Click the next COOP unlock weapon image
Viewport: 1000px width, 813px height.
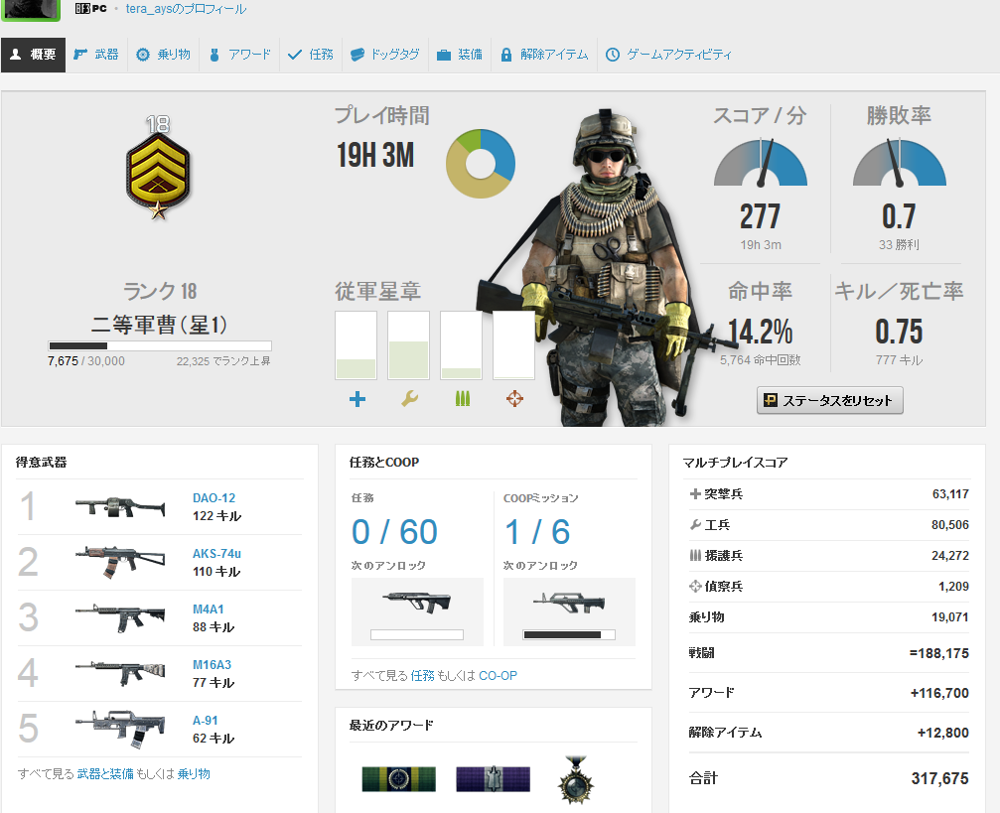click(569, 602)
